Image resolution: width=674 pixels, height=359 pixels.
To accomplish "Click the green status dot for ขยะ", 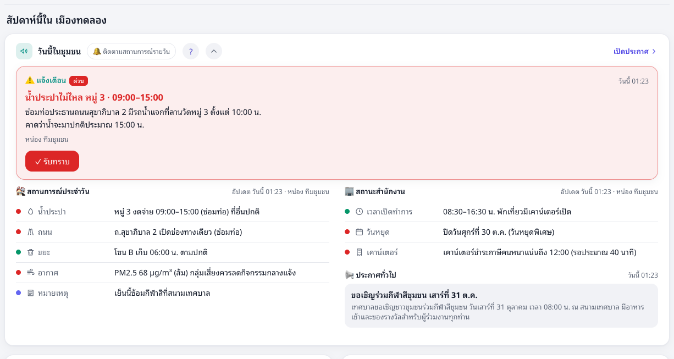I will [18, 252].
